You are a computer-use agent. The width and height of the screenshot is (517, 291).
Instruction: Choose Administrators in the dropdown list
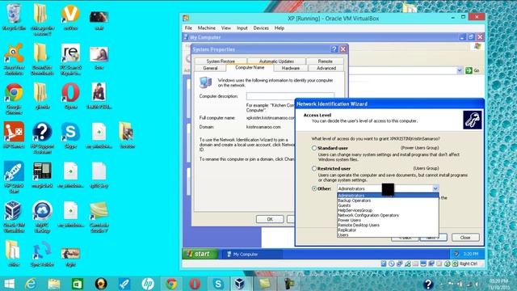tap(388, 196)
